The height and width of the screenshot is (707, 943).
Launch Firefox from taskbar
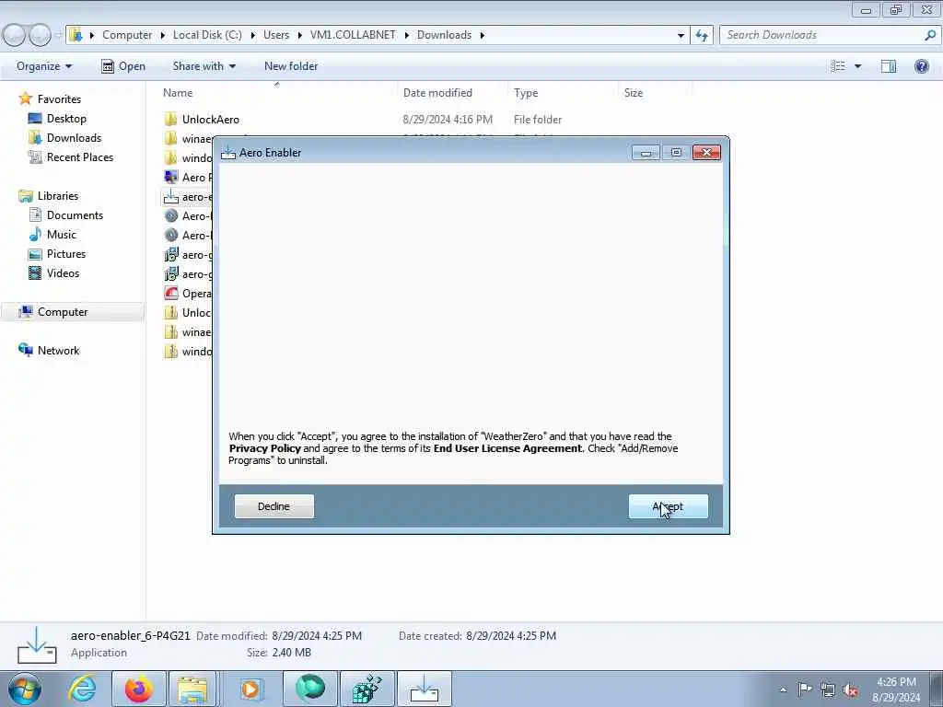[139, 689]
